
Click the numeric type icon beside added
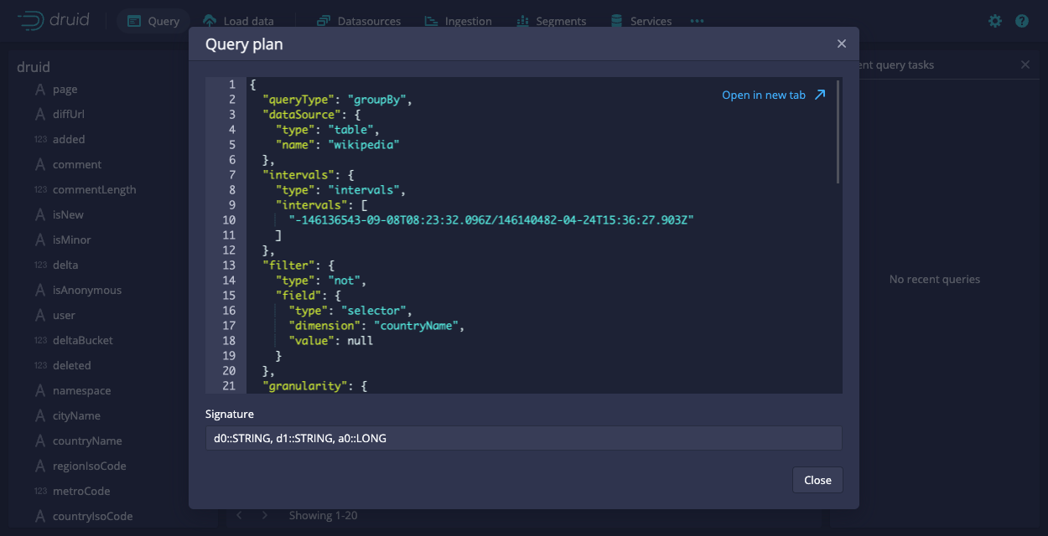[39, 139]
